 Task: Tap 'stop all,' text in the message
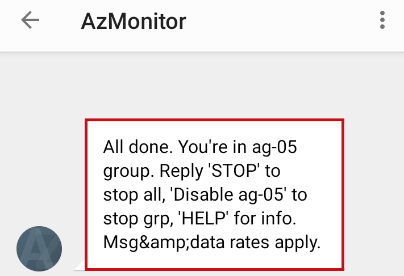click(x=134, y=194)
